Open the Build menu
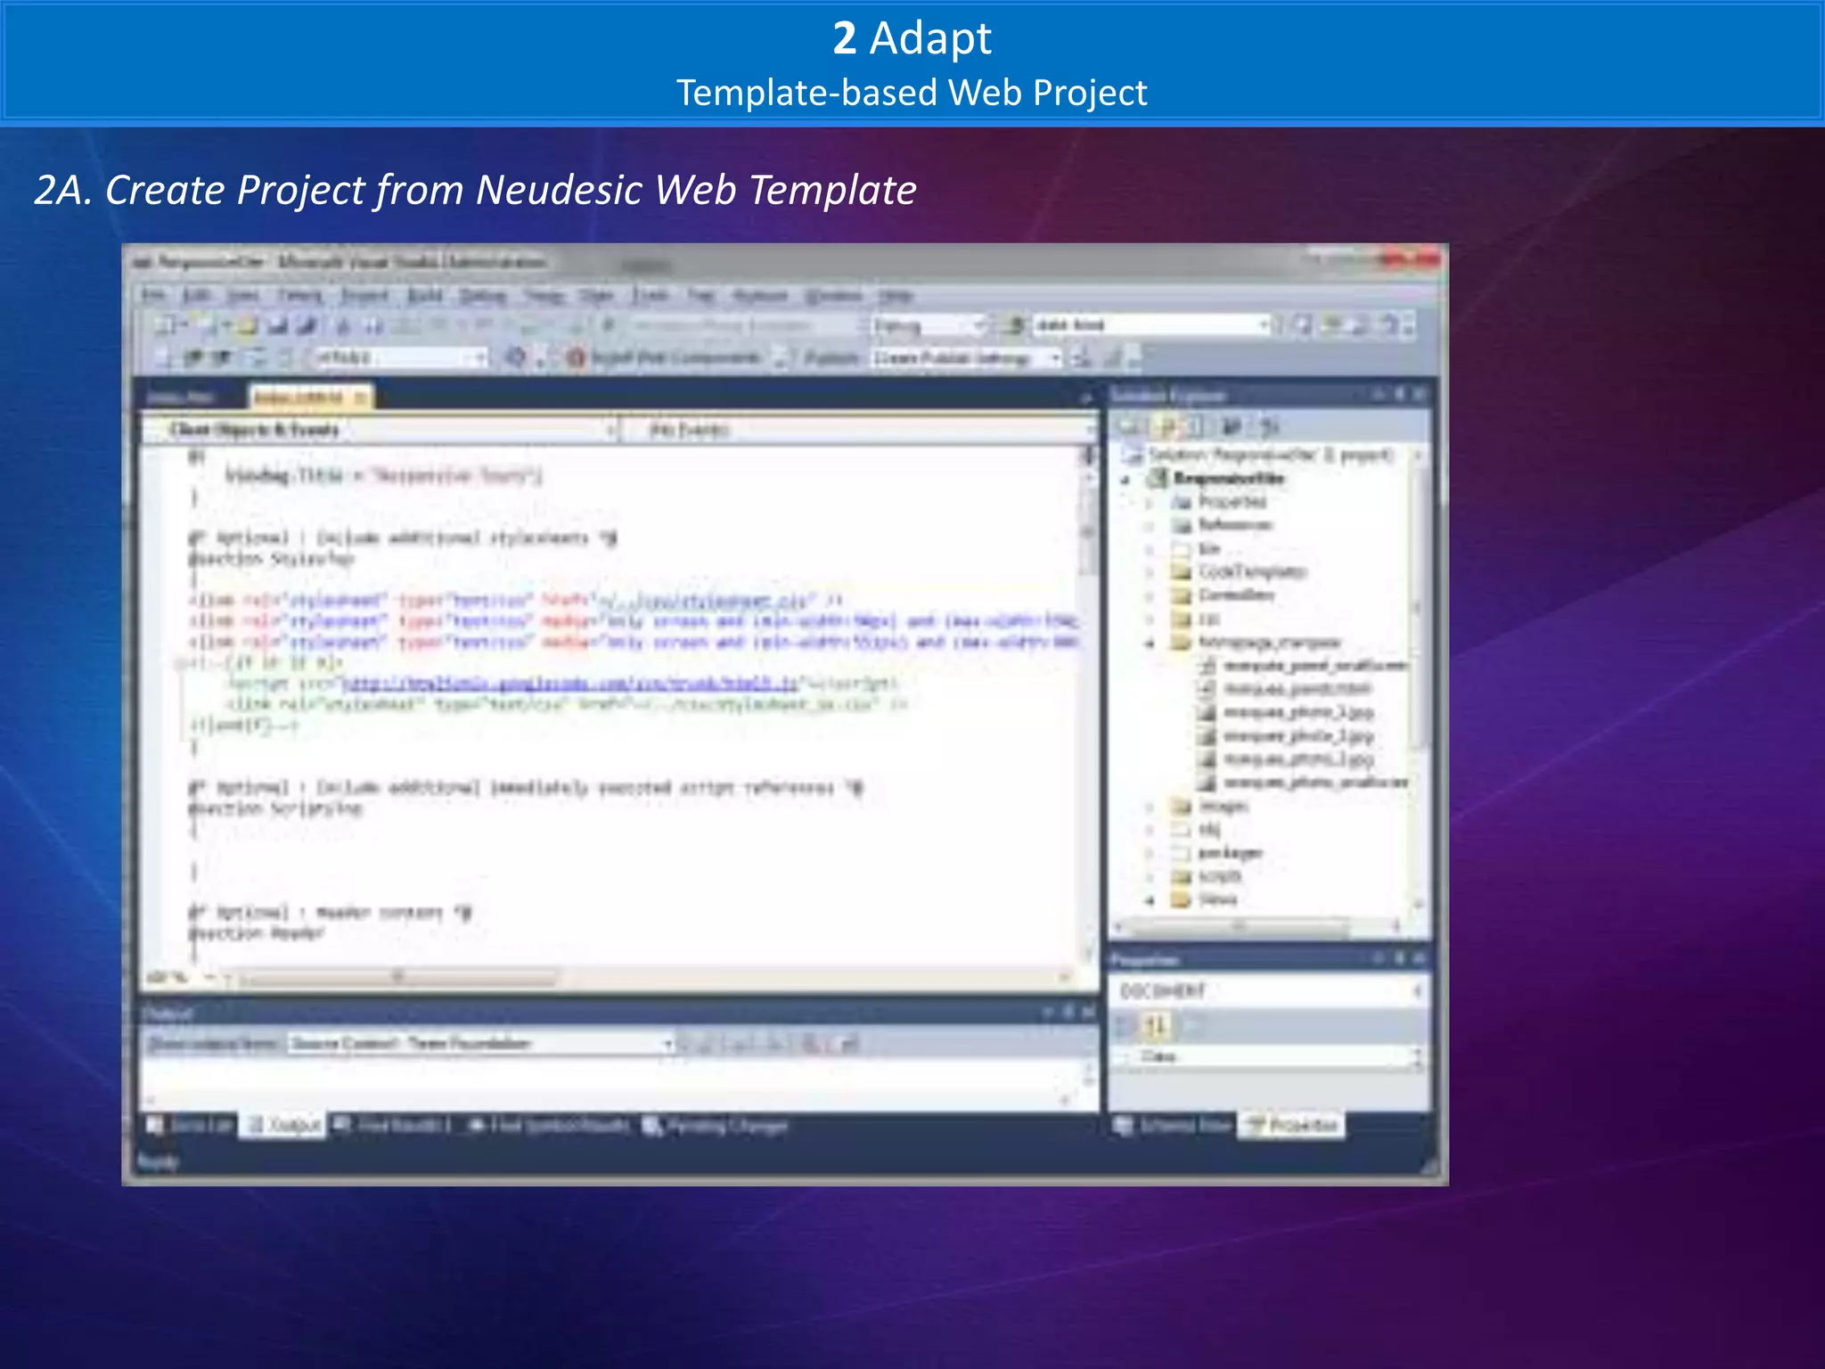Viewport: 1825px width, 1369px height. (x=425, y=295)
